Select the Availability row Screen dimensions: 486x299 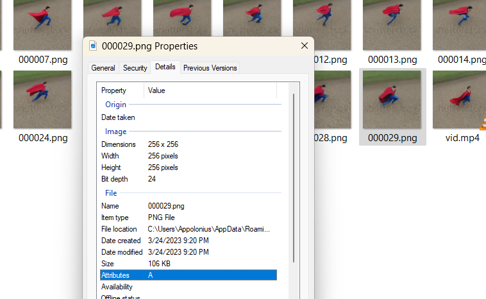(x=189, y=287)
